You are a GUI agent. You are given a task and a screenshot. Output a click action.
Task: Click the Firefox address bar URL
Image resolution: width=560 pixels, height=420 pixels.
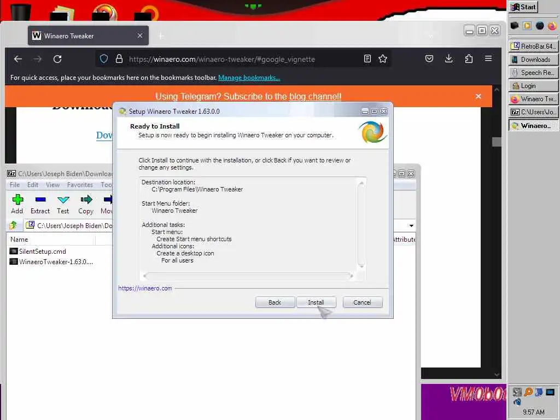click(x=222, y=59)
